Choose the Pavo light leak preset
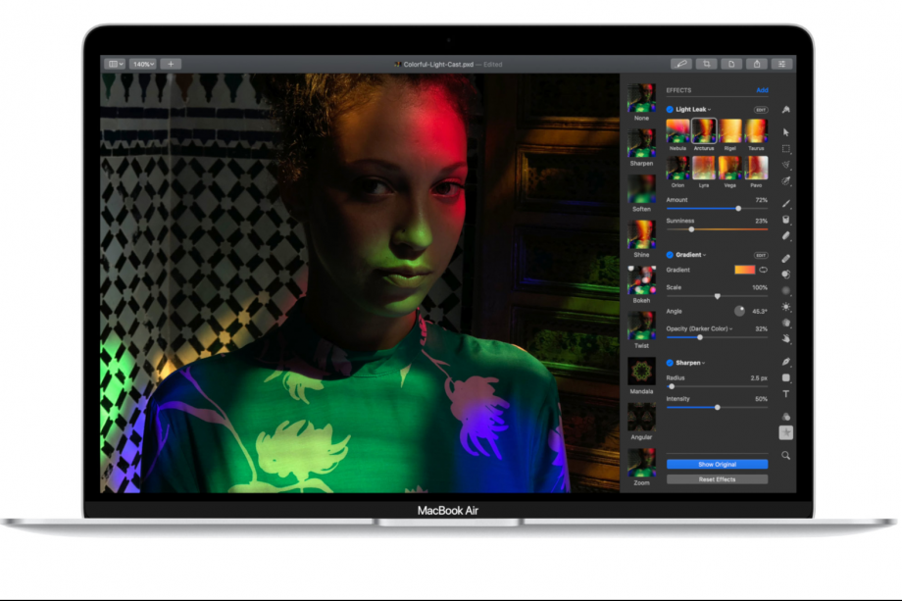Viewport: 902px width, 601px height. click(756, 168)
